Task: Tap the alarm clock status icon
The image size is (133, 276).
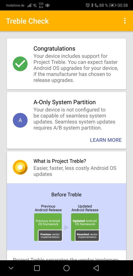Action: tap(87, 5)
